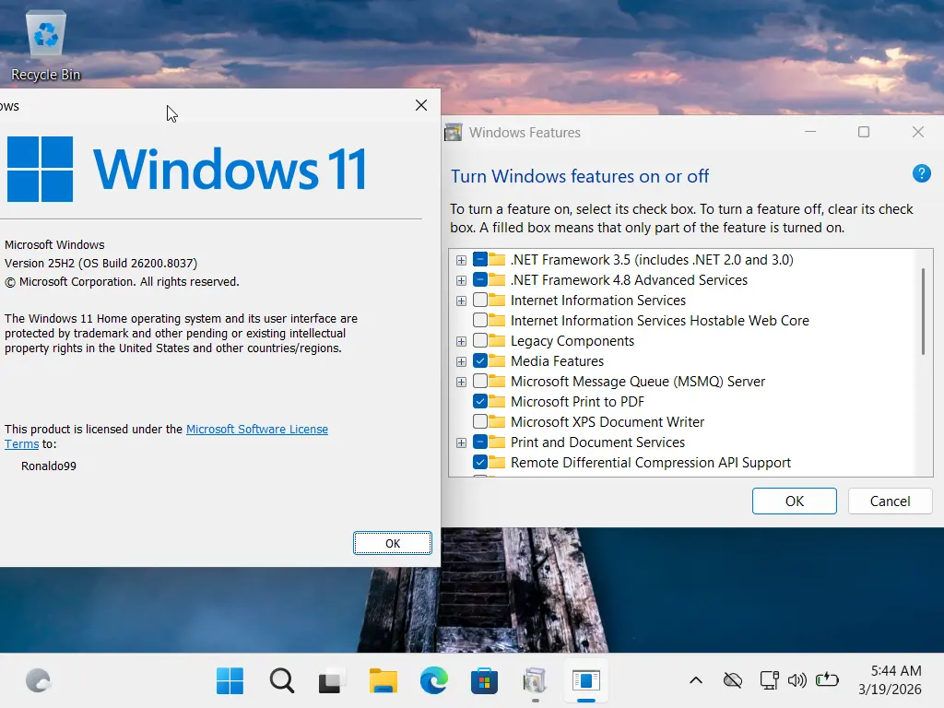944x708 pixels.
Task: Open the network status tray icon
Action: point(770,680)
